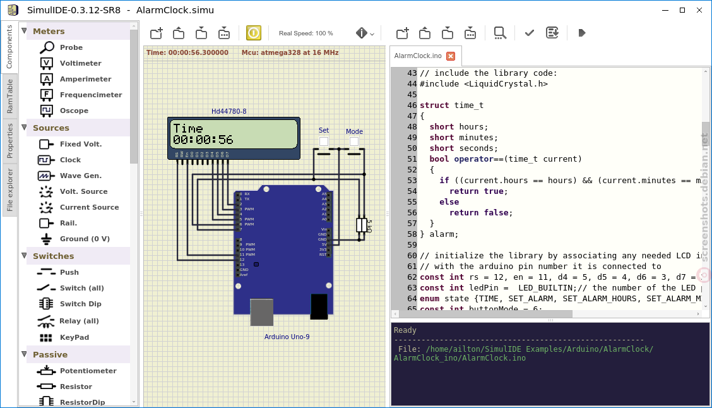
Task: Click the New circuit toolbar icon
Action: click(156, 33)
